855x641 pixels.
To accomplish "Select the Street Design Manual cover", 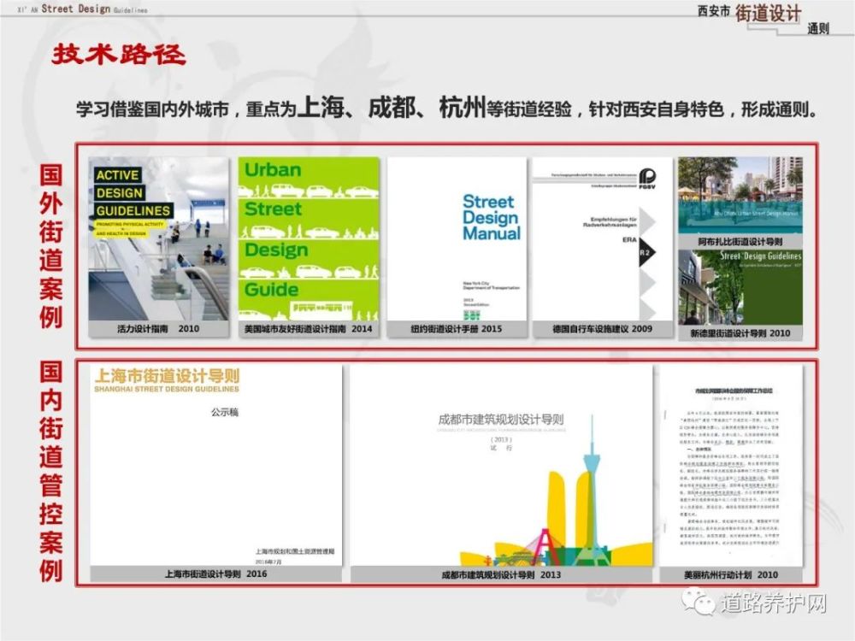I will pyautogui.click(x=457, y=238).
